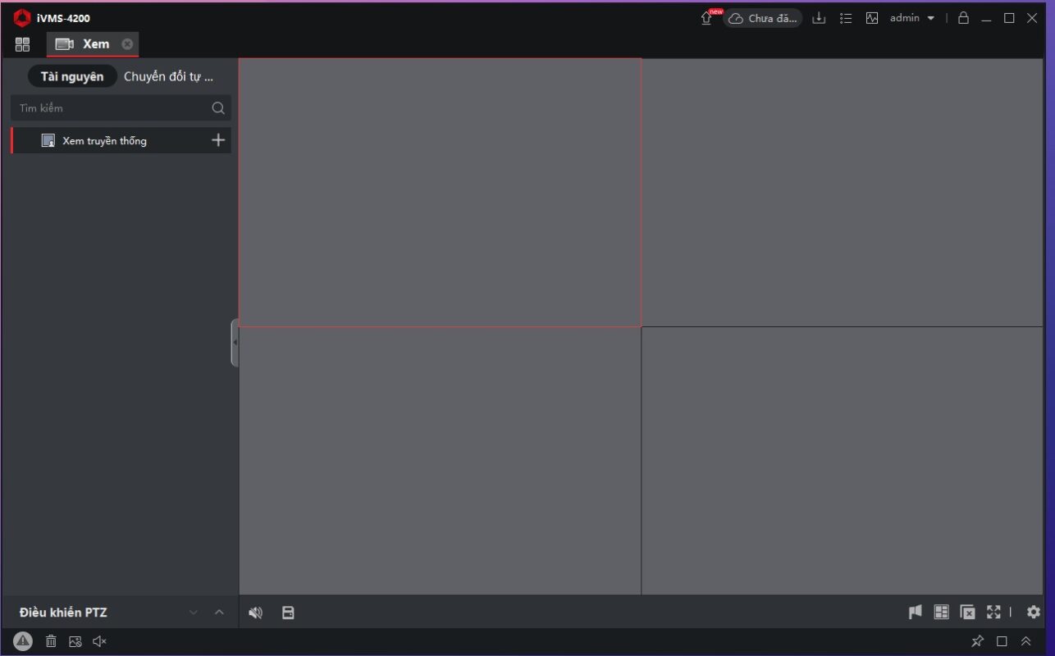Viewport: 1055px width, 656px height.
Task: Collapse PTZ panel upward chevron
Action: pyautogui.click(x=219, y=613)
